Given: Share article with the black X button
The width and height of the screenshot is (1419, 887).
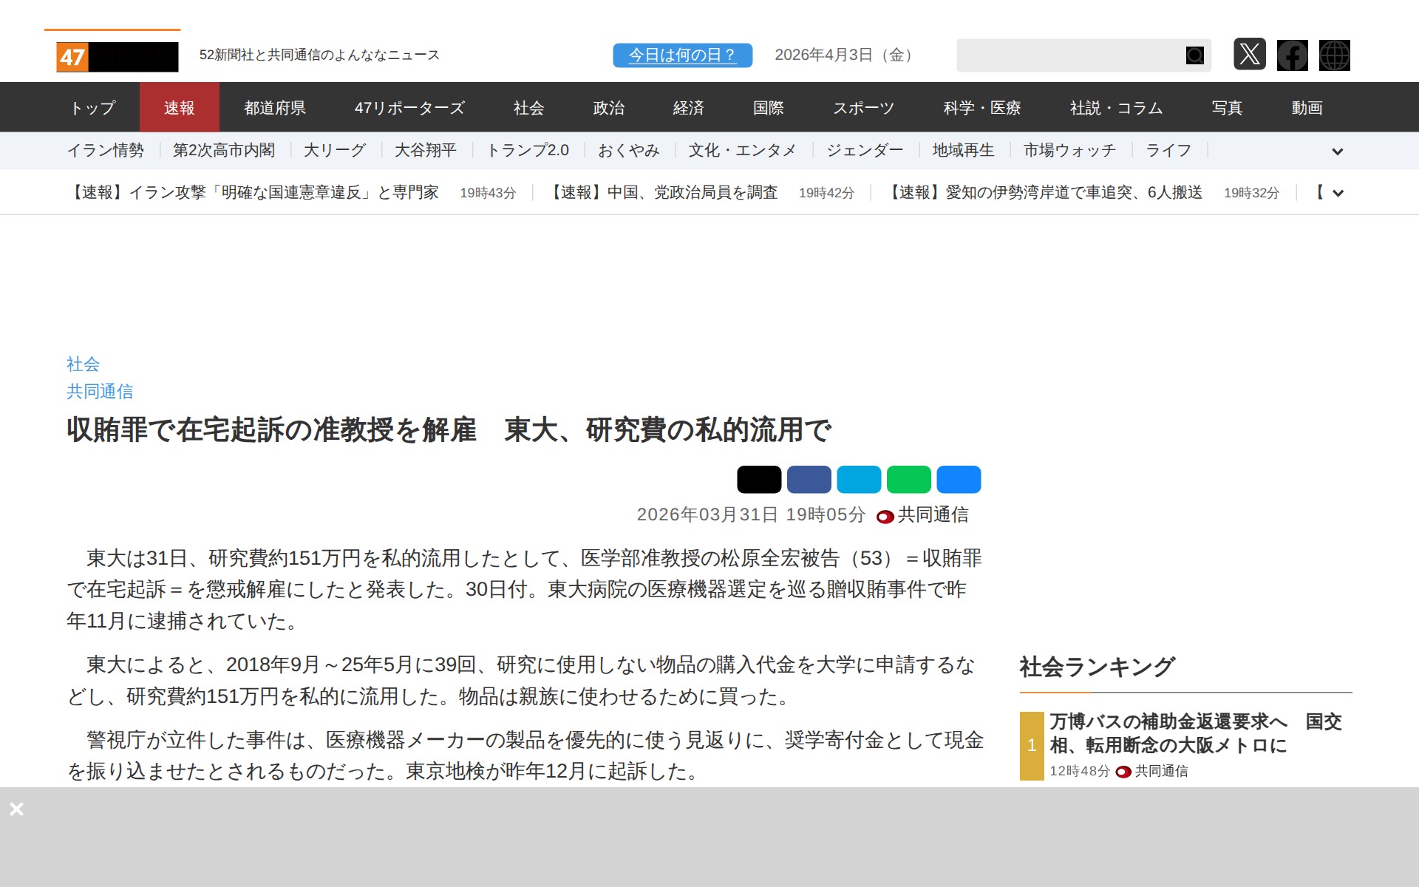Looking at the screenshot, I should tap(758, 480).
